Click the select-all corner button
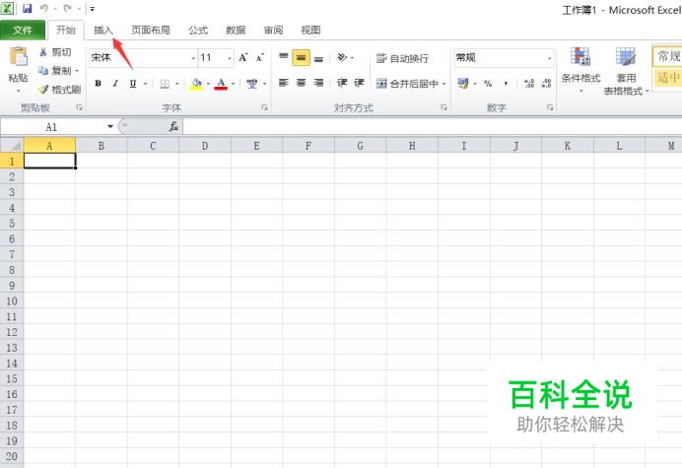The image size is (682, 468). [12, 145]
